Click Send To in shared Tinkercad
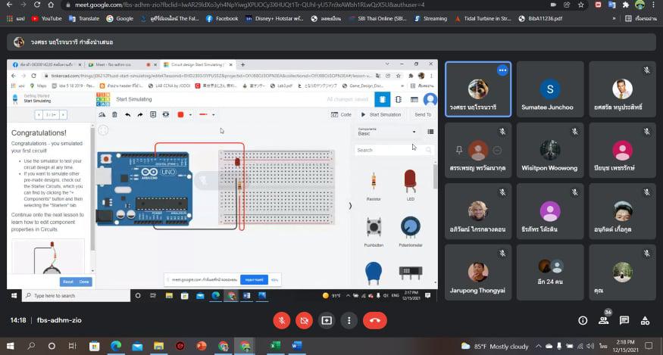 tap(423, 114)
